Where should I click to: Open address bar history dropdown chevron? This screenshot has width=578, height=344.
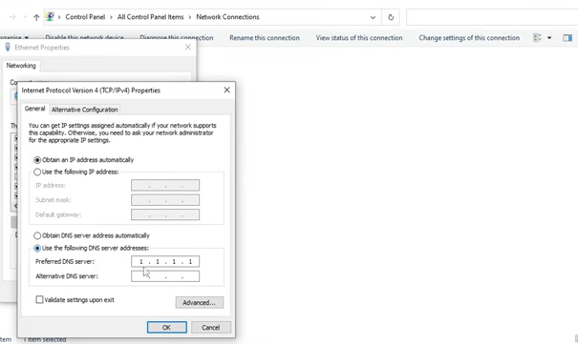[x=373, y=17]
